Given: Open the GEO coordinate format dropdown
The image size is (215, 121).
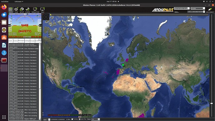Looking at the screenshot, I should 47,119.
